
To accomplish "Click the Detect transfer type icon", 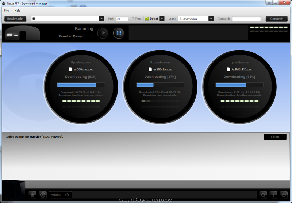I will click(x=147, y=19).
